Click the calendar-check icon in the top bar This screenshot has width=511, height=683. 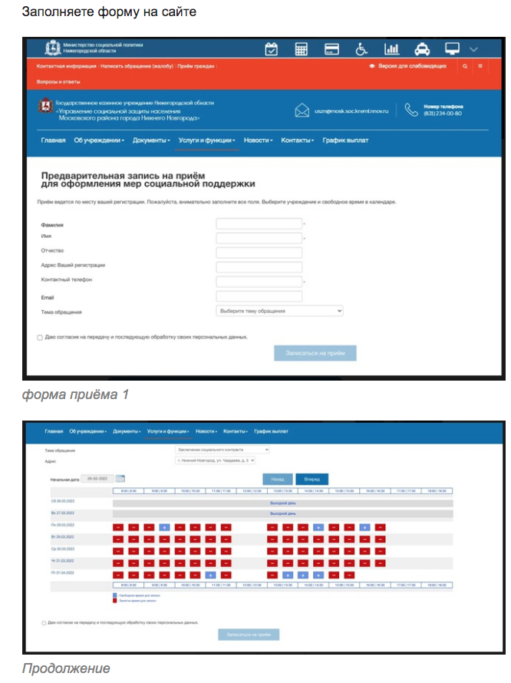(272, 49)
